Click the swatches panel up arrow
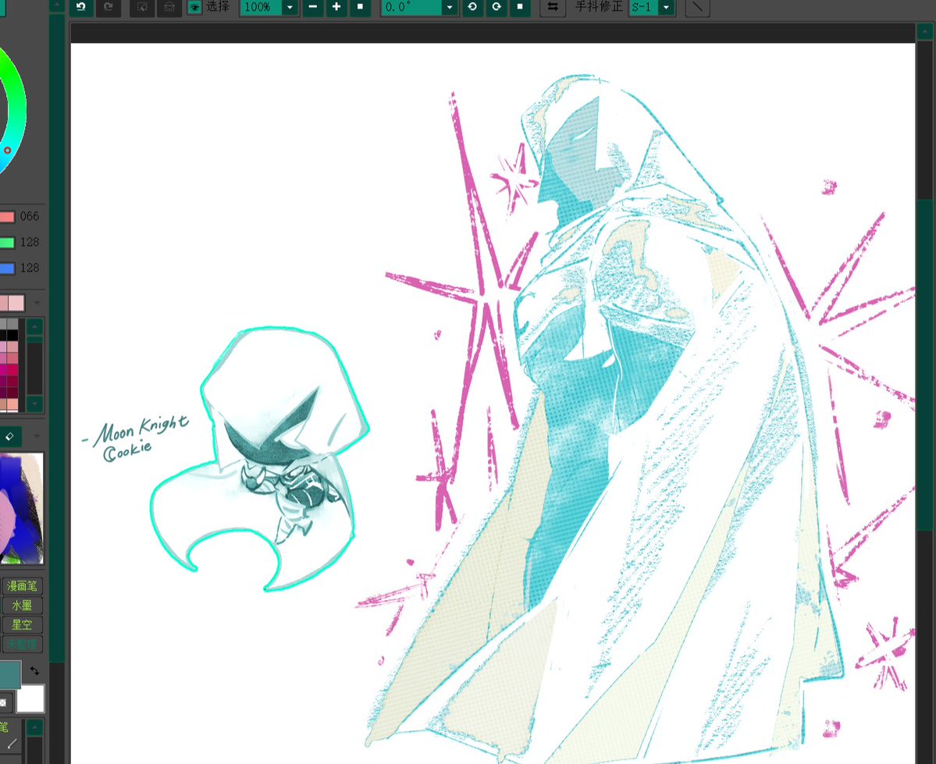936x764 pixels. coord(34,326)
